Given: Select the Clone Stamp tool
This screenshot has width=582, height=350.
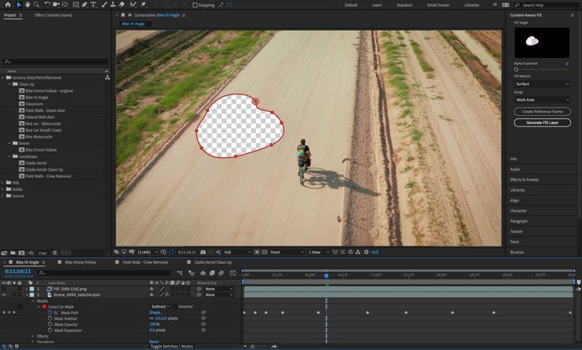Looking at the screenshot, I should [113, 5].
